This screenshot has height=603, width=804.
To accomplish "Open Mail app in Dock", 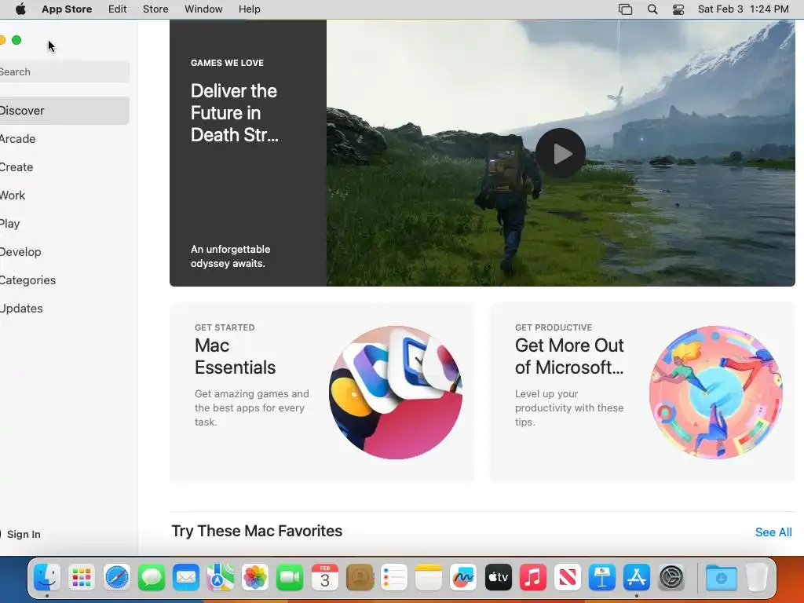I will [x=185, y=578].
